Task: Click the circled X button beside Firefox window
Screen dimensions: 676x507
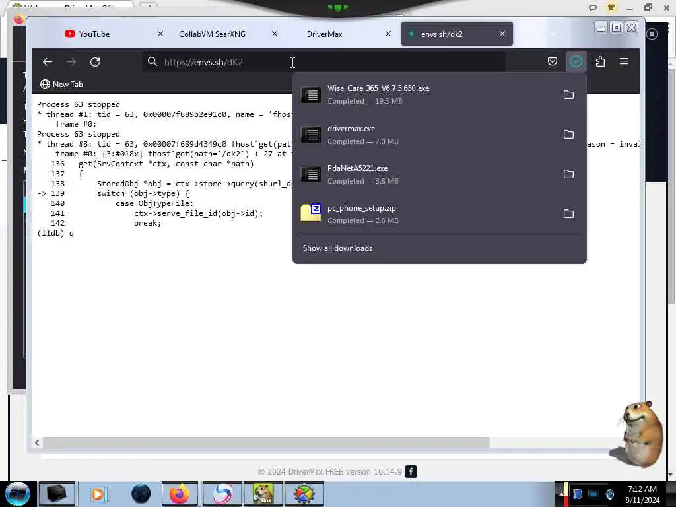Action: click(x=652, y=34)
